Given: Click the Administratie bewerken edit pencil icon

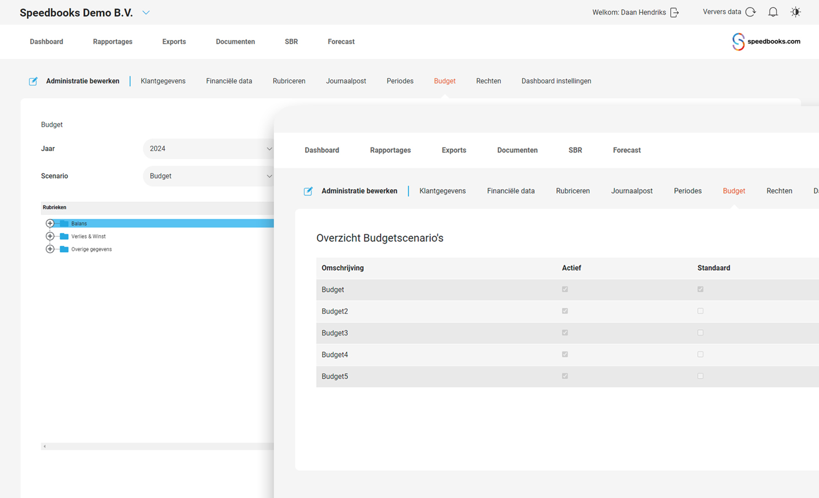Looking at the screenshot, I should click(33, 81).
